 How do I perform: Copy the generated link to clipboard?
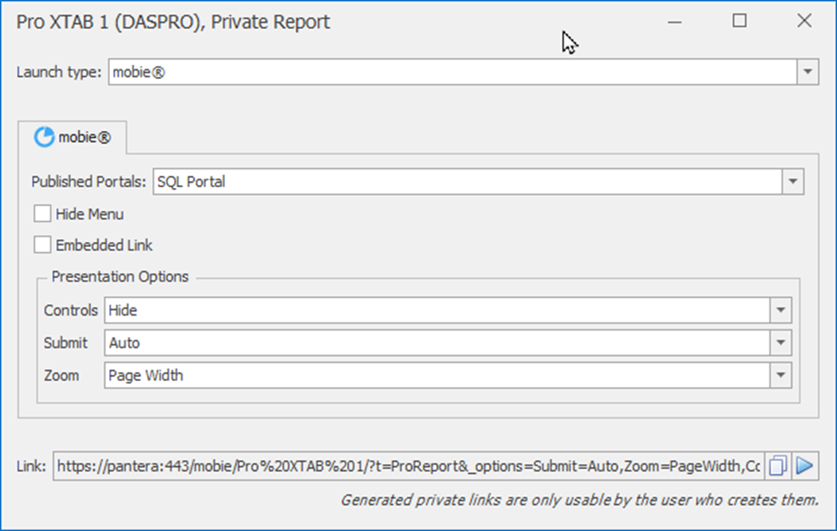tap(778, 466)
